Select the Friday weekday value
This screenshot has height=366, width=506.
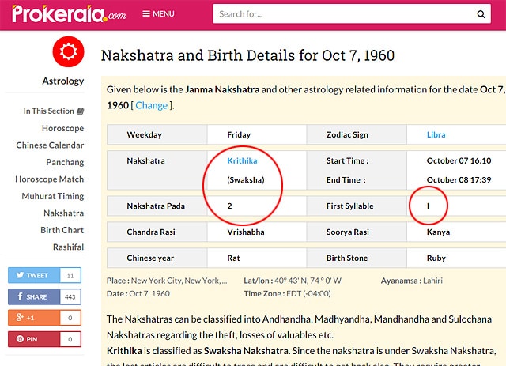click(239, 134)
